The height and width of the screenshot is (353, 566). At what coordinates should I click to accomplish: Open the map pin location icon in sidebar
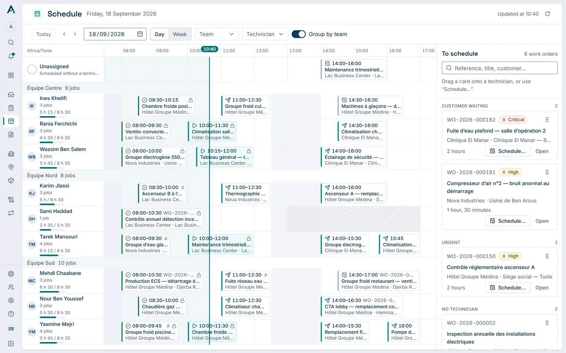(x=11, y=167)
